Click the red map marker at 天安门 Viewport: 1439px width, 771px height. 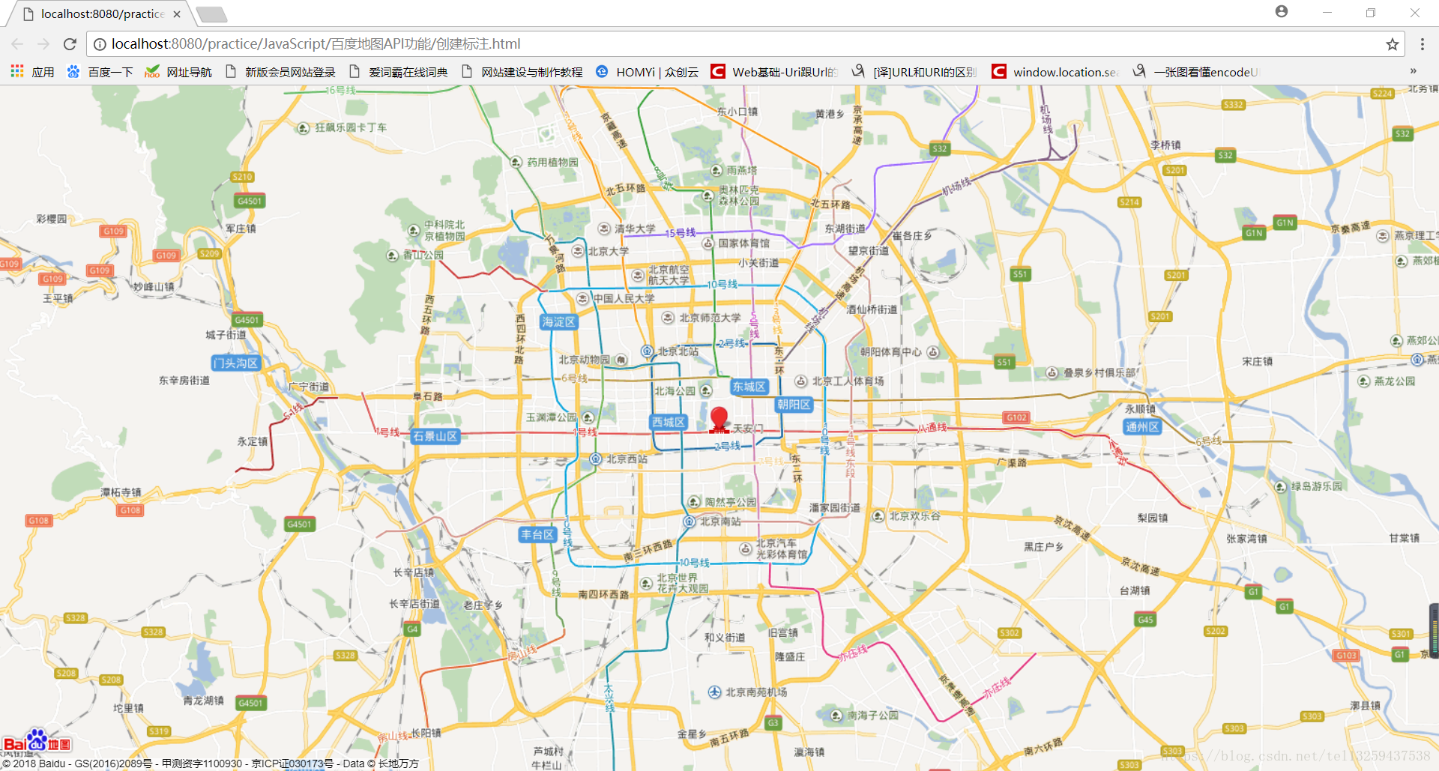719,420
